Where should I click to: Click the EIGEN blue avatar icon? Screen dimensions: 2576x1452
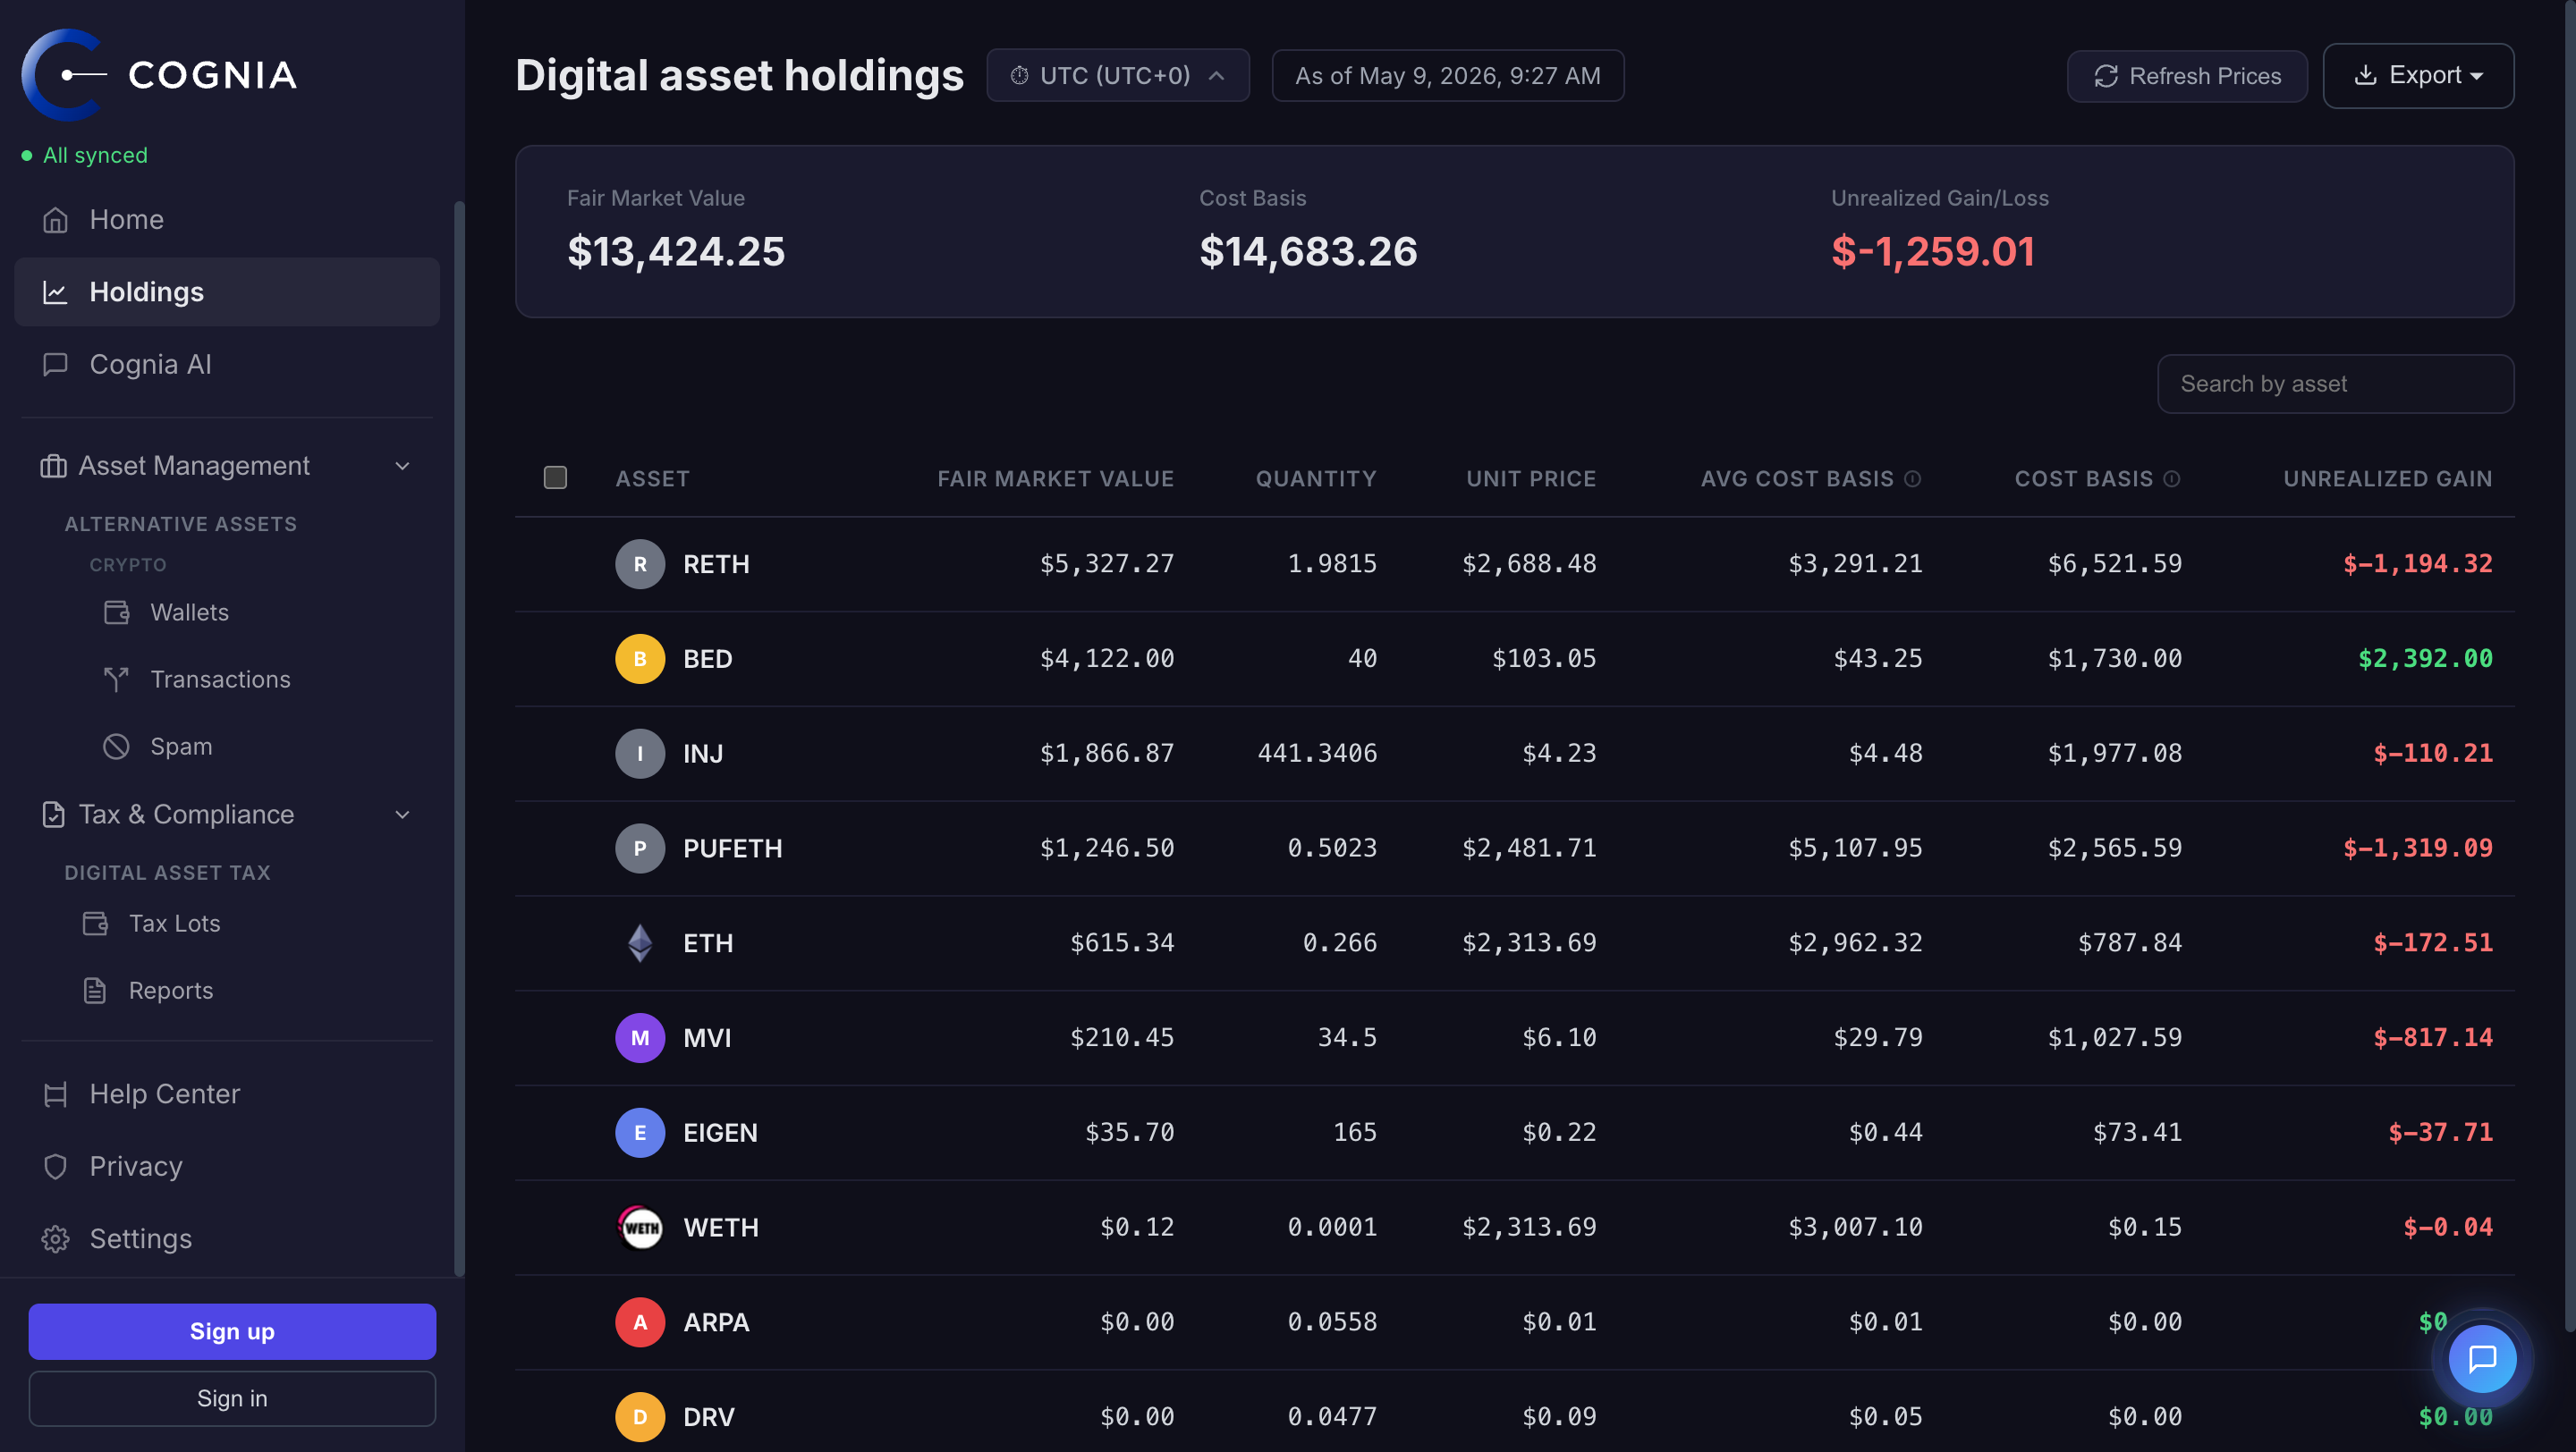640,1132
